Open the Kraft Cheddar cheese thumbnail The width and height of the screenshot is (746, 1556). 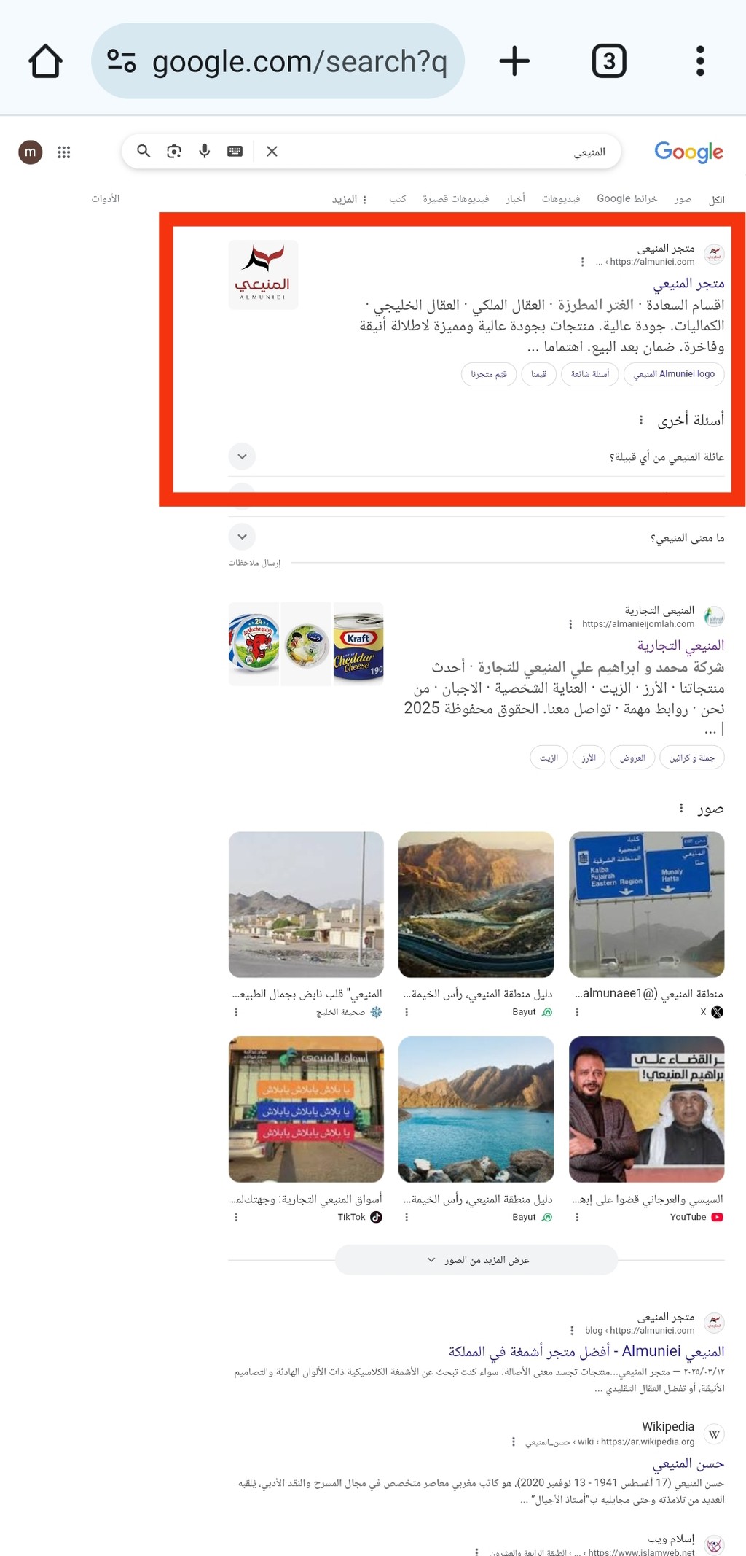coord(358,644)
